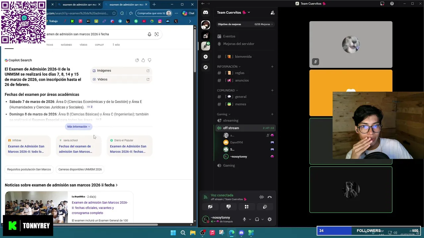Screen dimensions: 424x238
Task: Select the middle Edge browser tab
Action: click(79, 5)
